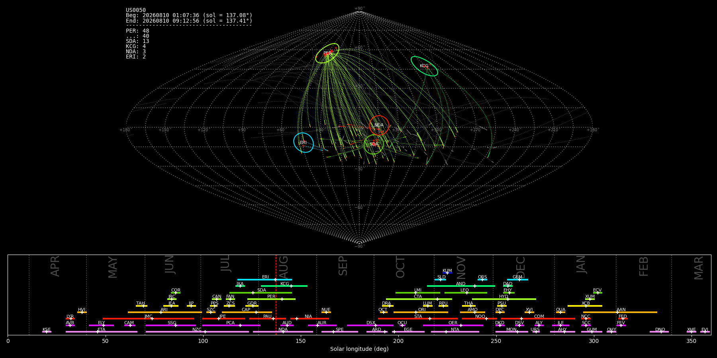Image resolution: width=717 pixels, height=358 pixels.
Task: Click the US0050 station title
Action: coord(136,10)
